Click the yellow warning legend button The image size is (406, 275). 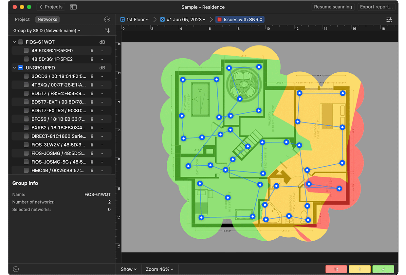(x=360, y=269)
